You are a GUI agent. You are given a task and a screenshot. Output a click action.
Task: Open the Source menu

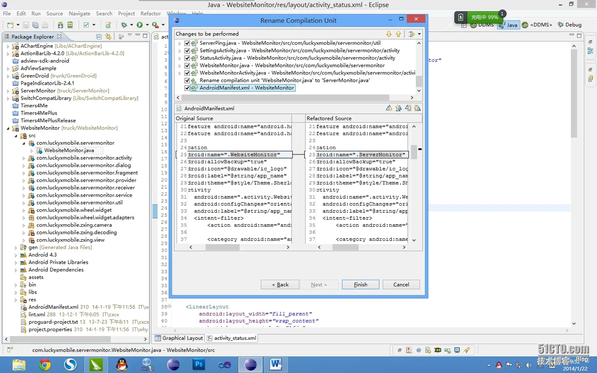55,14
